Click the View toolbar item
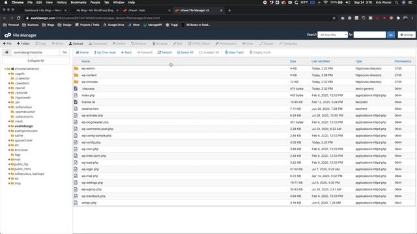Screen dimensions: 417x234 tap(248, 44)
